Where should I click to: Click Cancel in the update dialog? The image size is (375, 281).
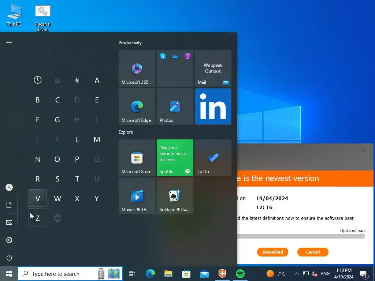click(x=313, y=252)
